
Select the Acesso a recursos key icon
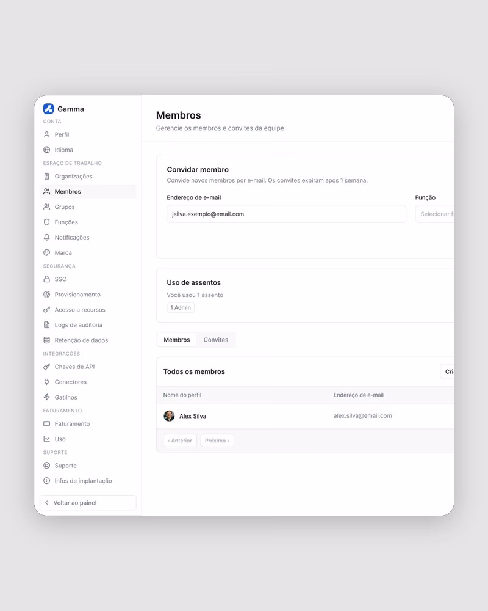pyautogui.click(x=47, y=309)
